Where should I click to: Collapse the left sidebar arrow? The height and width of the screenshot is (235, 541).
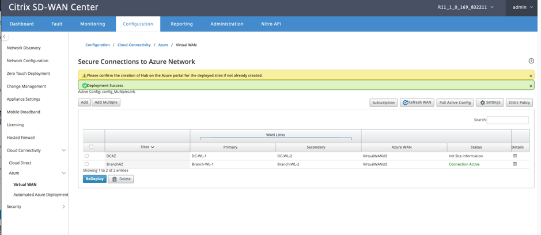(x=5, y=36)
